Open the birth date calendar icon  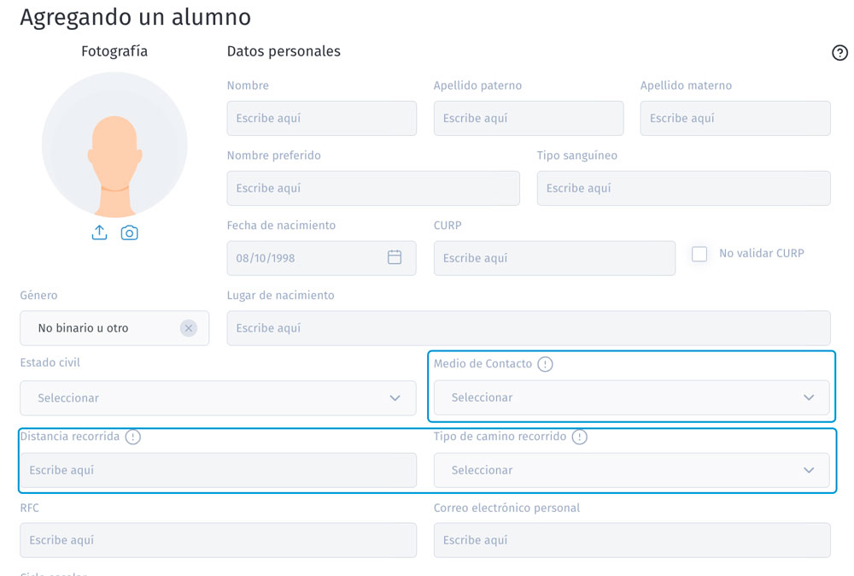pos(395,257)
